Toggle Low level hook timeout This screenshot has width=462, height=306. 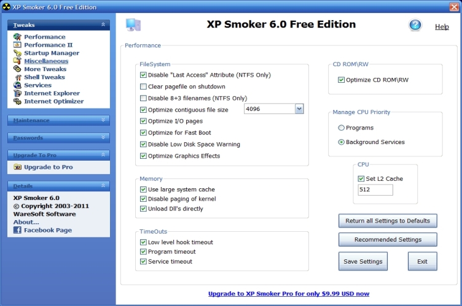pos(143,242)
